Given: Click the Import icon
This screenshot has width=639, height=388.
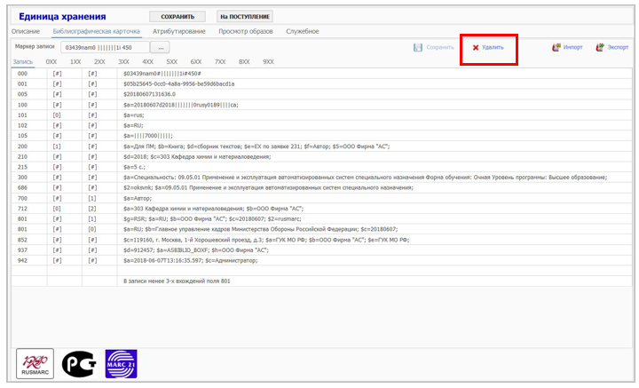Looking at the screenshot, I should tap(556, 47).
